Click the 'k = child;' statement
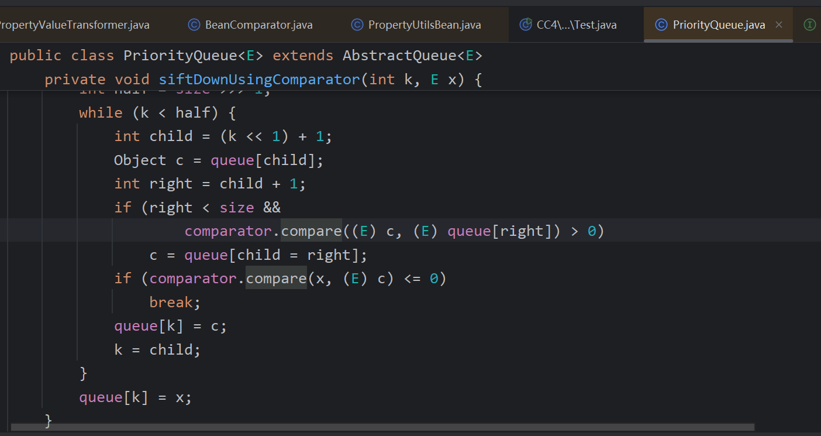 (x=157, y=349)
